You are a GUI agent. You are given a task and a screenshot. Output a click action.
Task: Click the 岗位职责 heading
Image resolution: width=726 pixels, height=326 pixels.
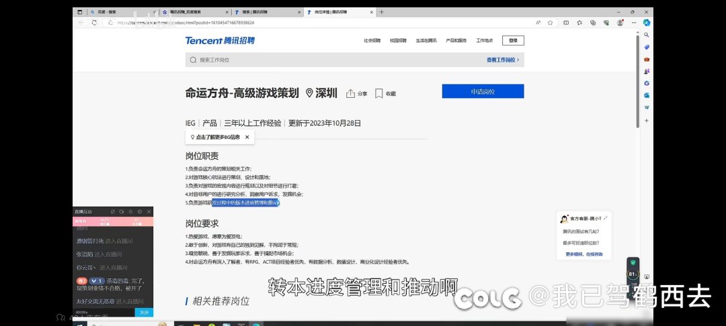[202, 156]
